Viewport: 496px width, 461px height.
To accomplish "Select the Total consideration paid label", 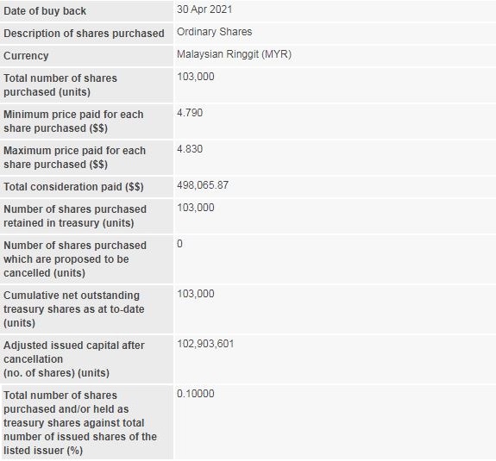I will point(73,187).
